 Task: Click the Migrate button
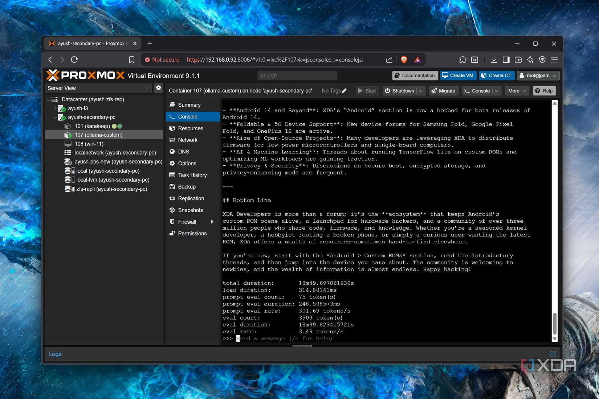coord(443,91)
